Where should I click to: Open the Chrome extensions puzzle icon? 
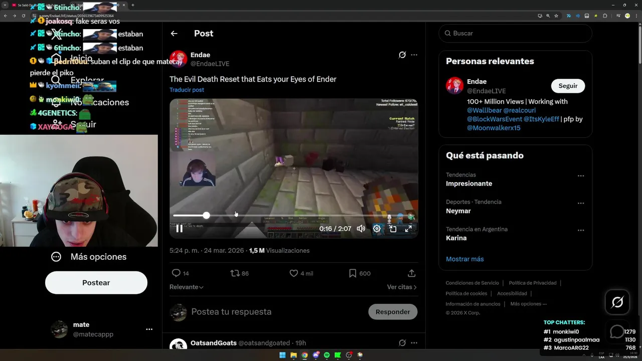tap(605, 16)
